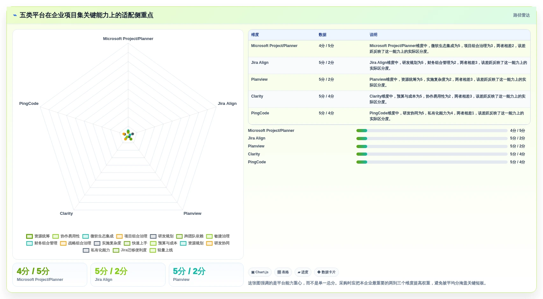Open the 表格 tab
543x299 pixels.
point(283,272)
